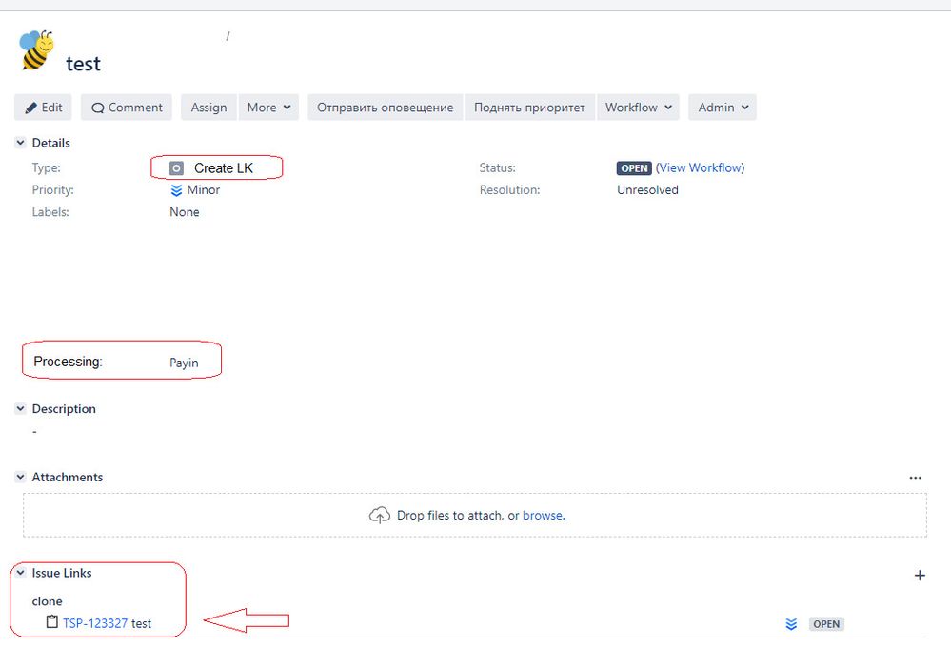Click the Labels value None
This screenshot has height=647, width=951.
point(185,212)
